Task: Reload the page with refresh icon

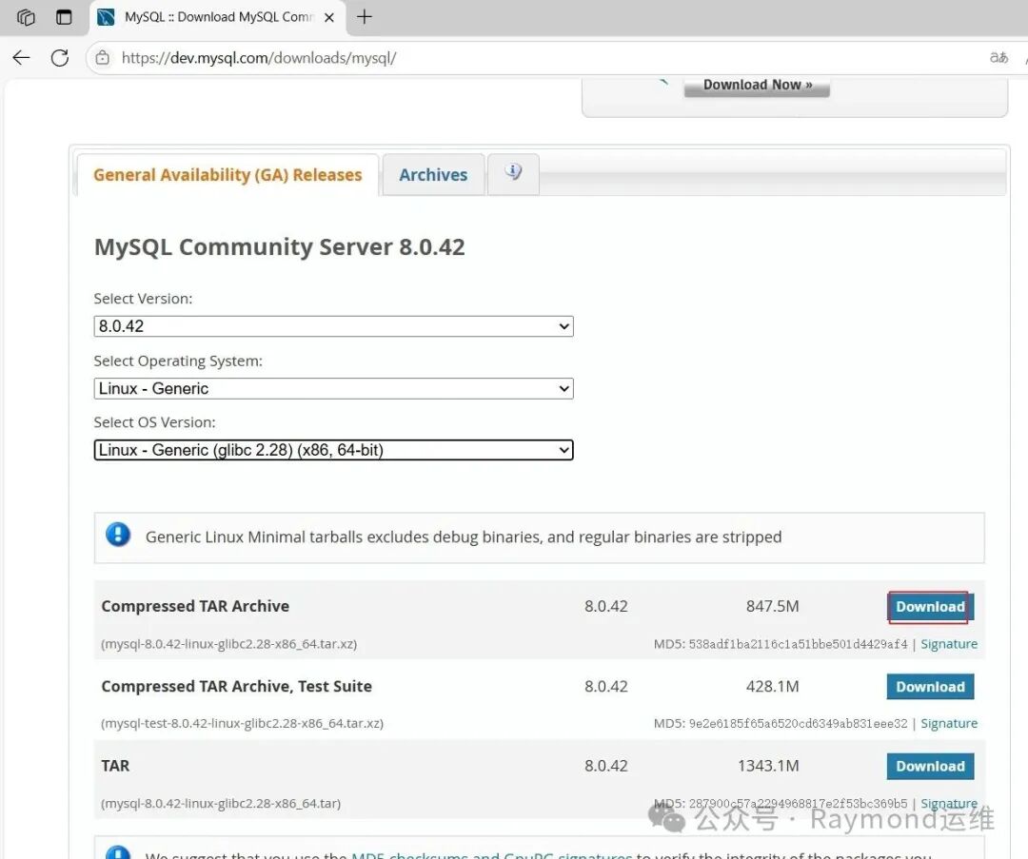Action: click(x=60, y=58)
